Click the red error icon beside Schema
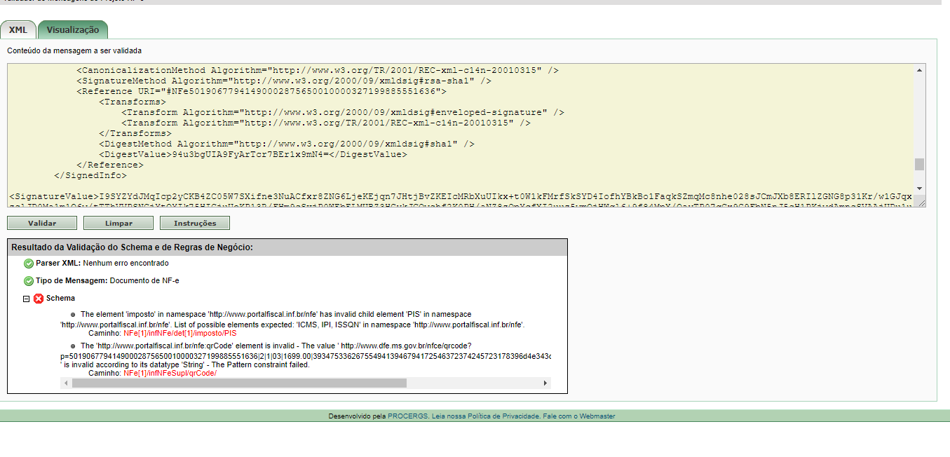The height and width of the screenshot is (457, 950). pyautogui.click(x=39, y=299)
